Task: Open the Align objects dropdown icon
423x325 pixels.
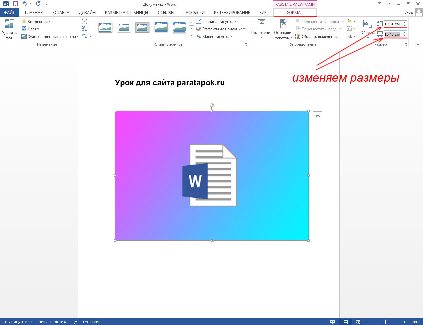Action: click(351, 22)
